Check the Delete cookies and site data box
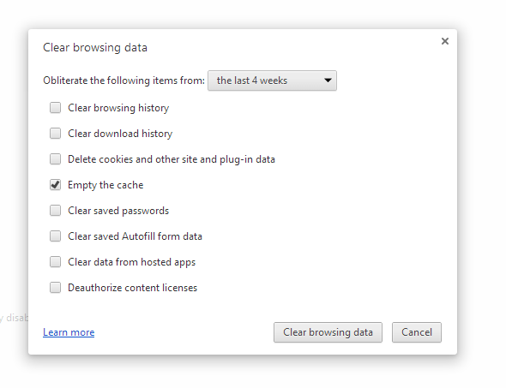Screen dimensions: 506x388 point(55,158)
